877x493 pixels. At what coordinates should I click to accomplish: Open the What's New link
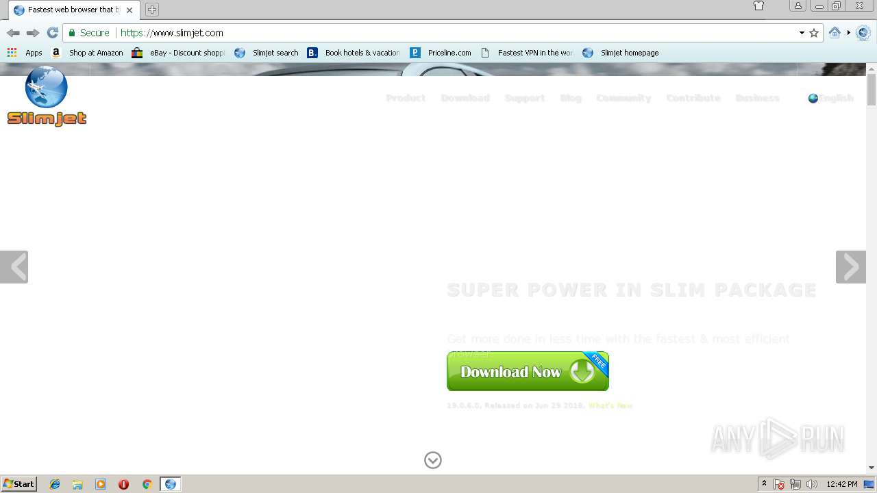pos(610,405)
